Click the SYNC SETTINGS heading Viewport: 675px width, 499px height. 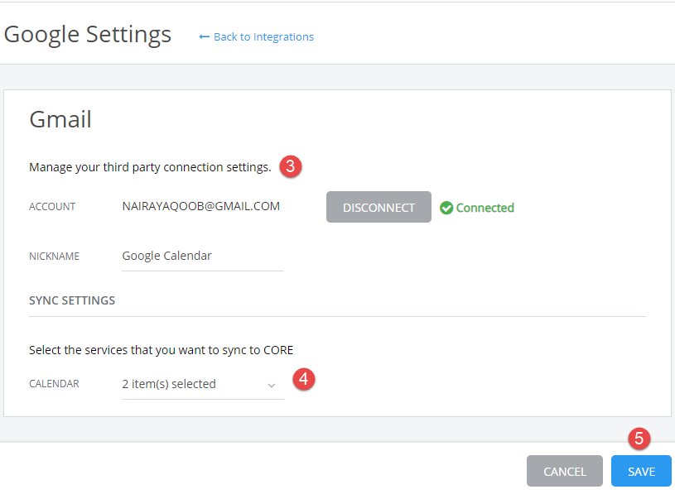(x=72, y=300)
